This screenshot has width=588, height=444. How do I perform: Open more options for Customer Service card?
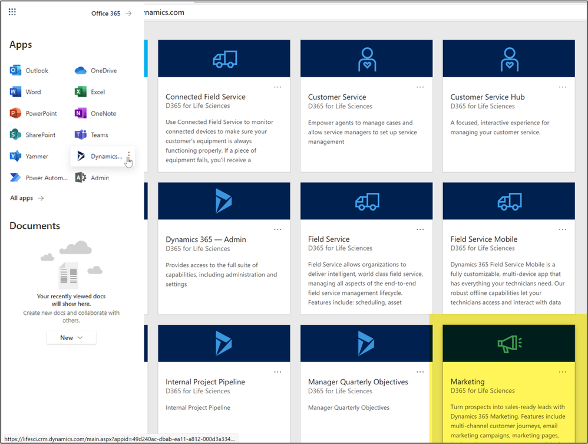tap(420, 87)
